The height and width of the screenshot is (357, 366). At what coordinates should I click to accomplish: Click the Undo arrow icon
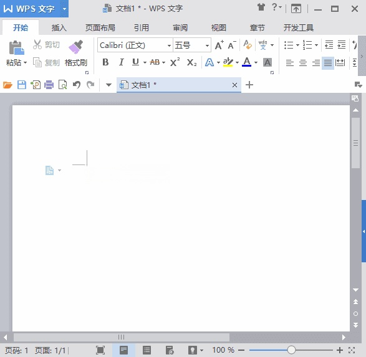(x=77, y=85)
